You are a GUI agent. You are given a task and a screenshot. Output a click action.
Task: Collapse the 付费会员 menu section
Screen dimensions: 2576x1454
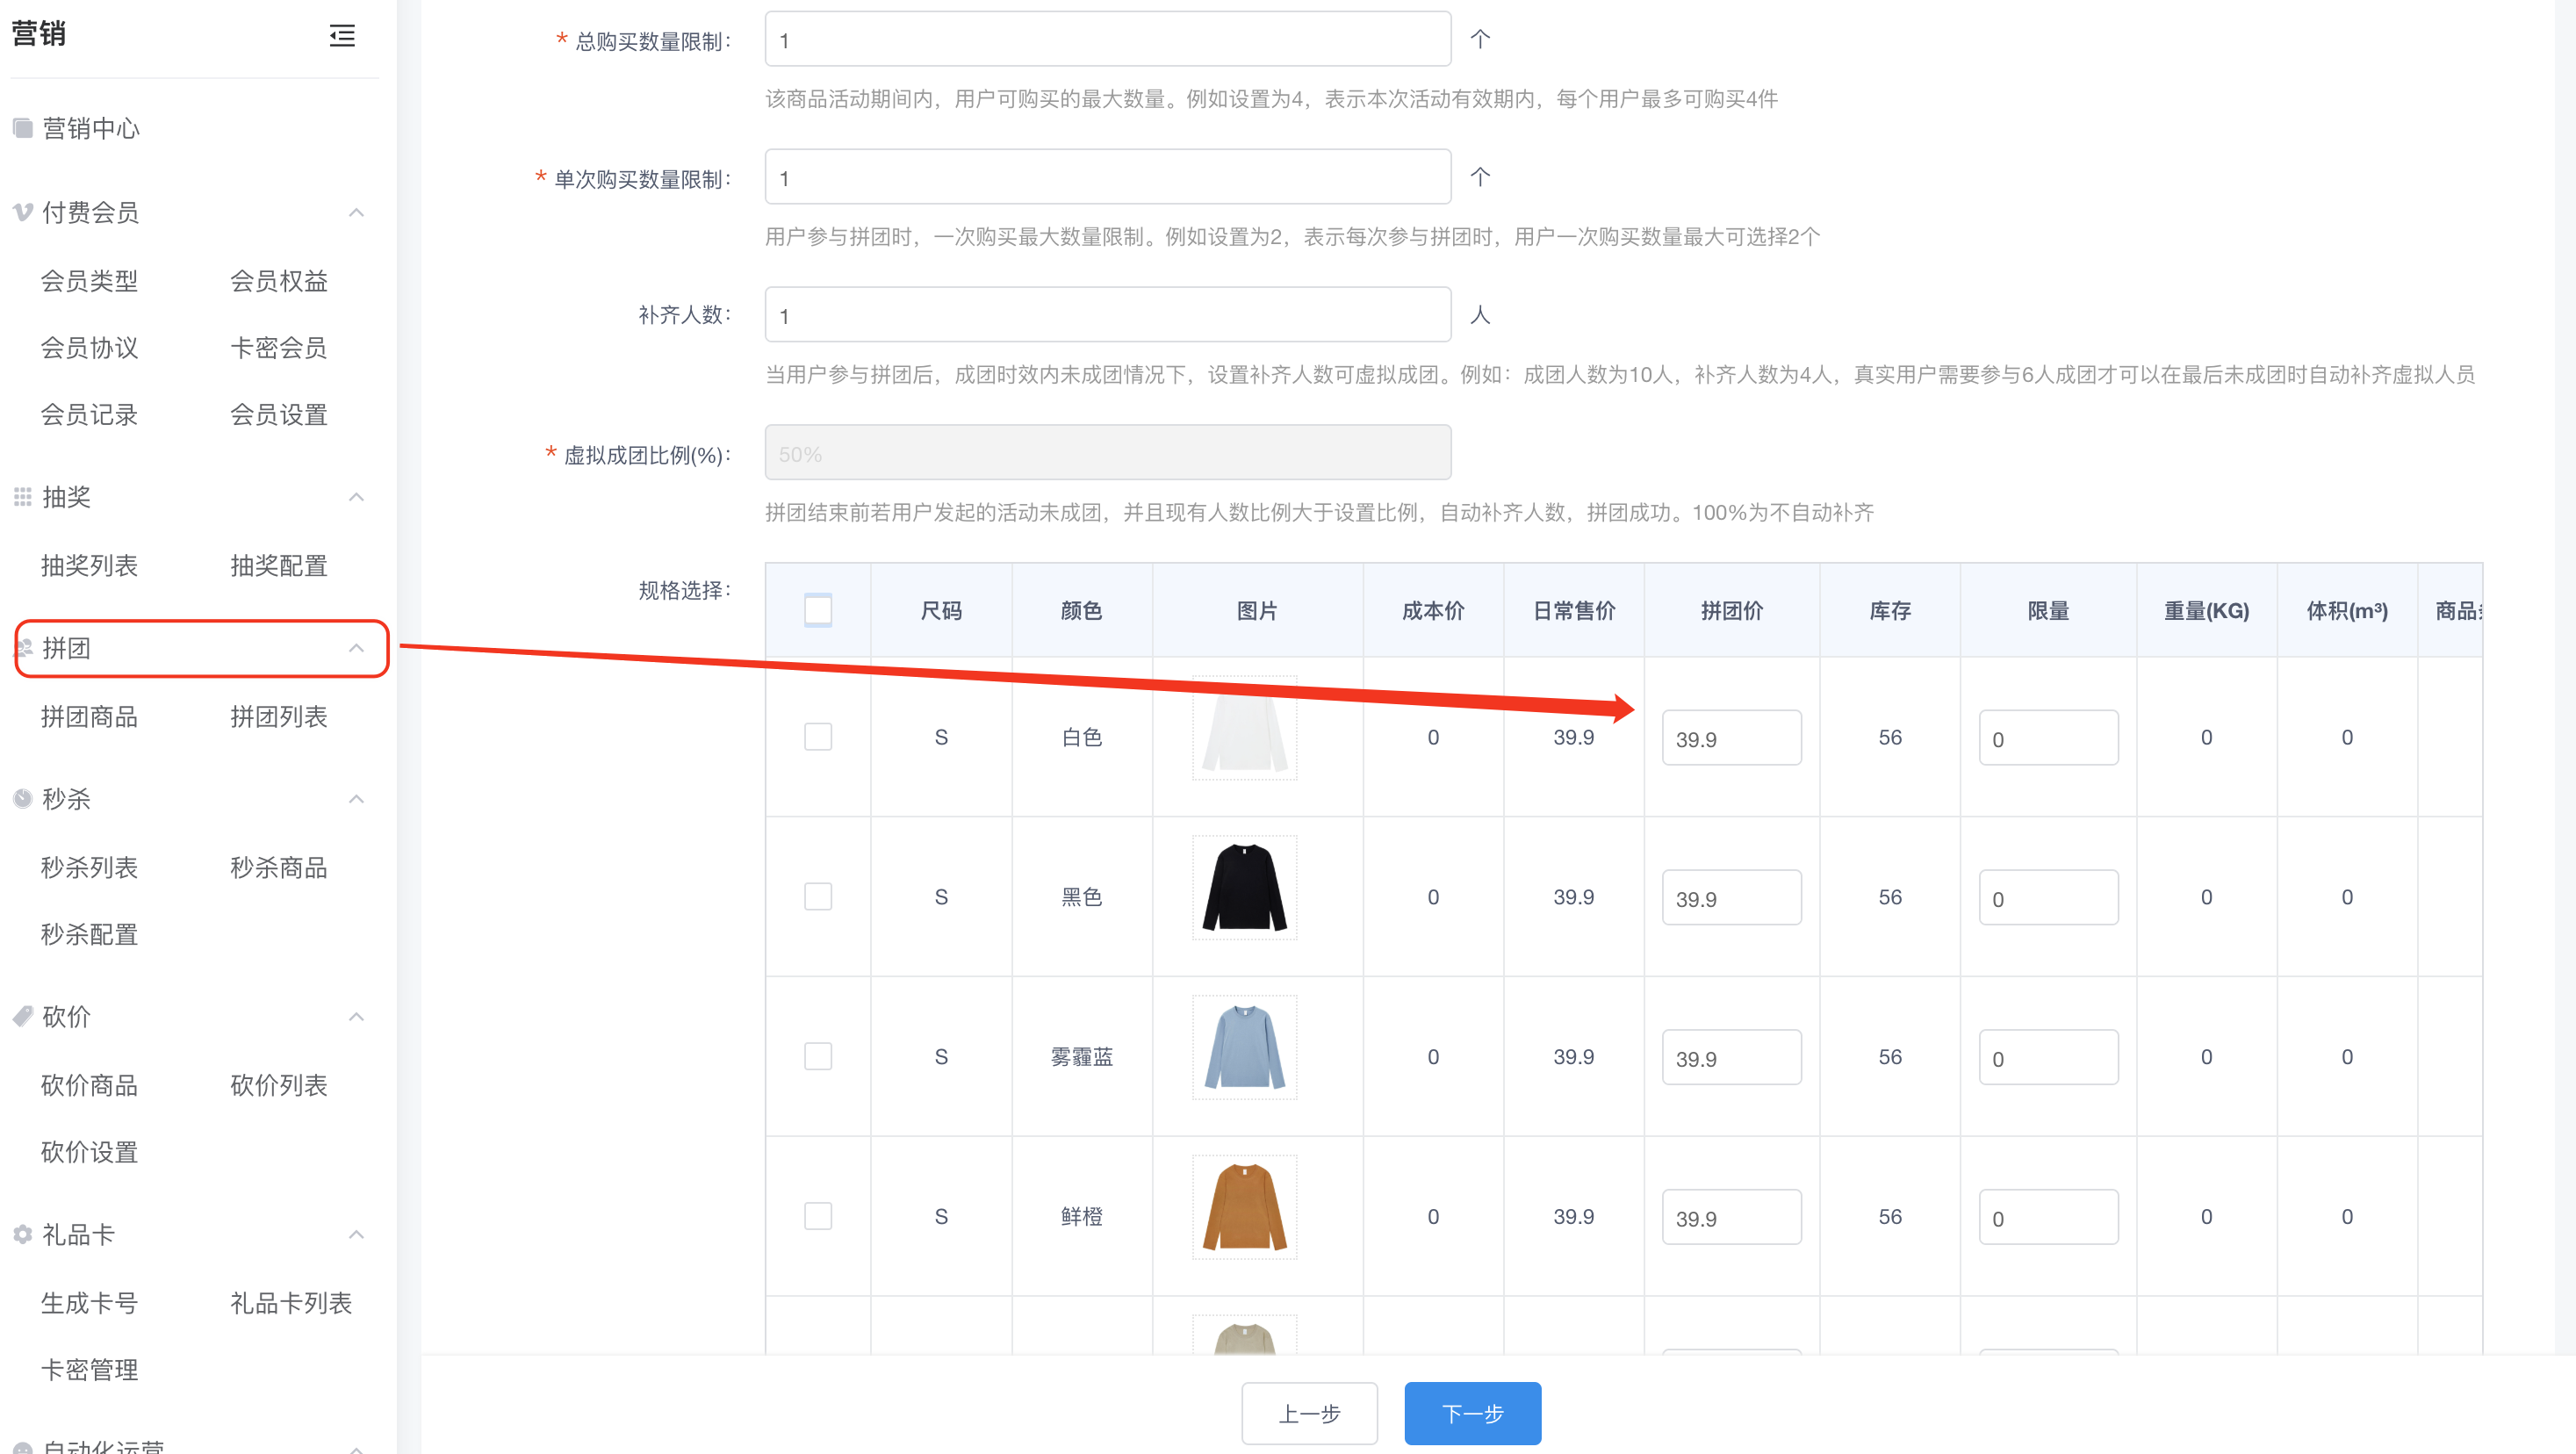(x=356, y=212)
